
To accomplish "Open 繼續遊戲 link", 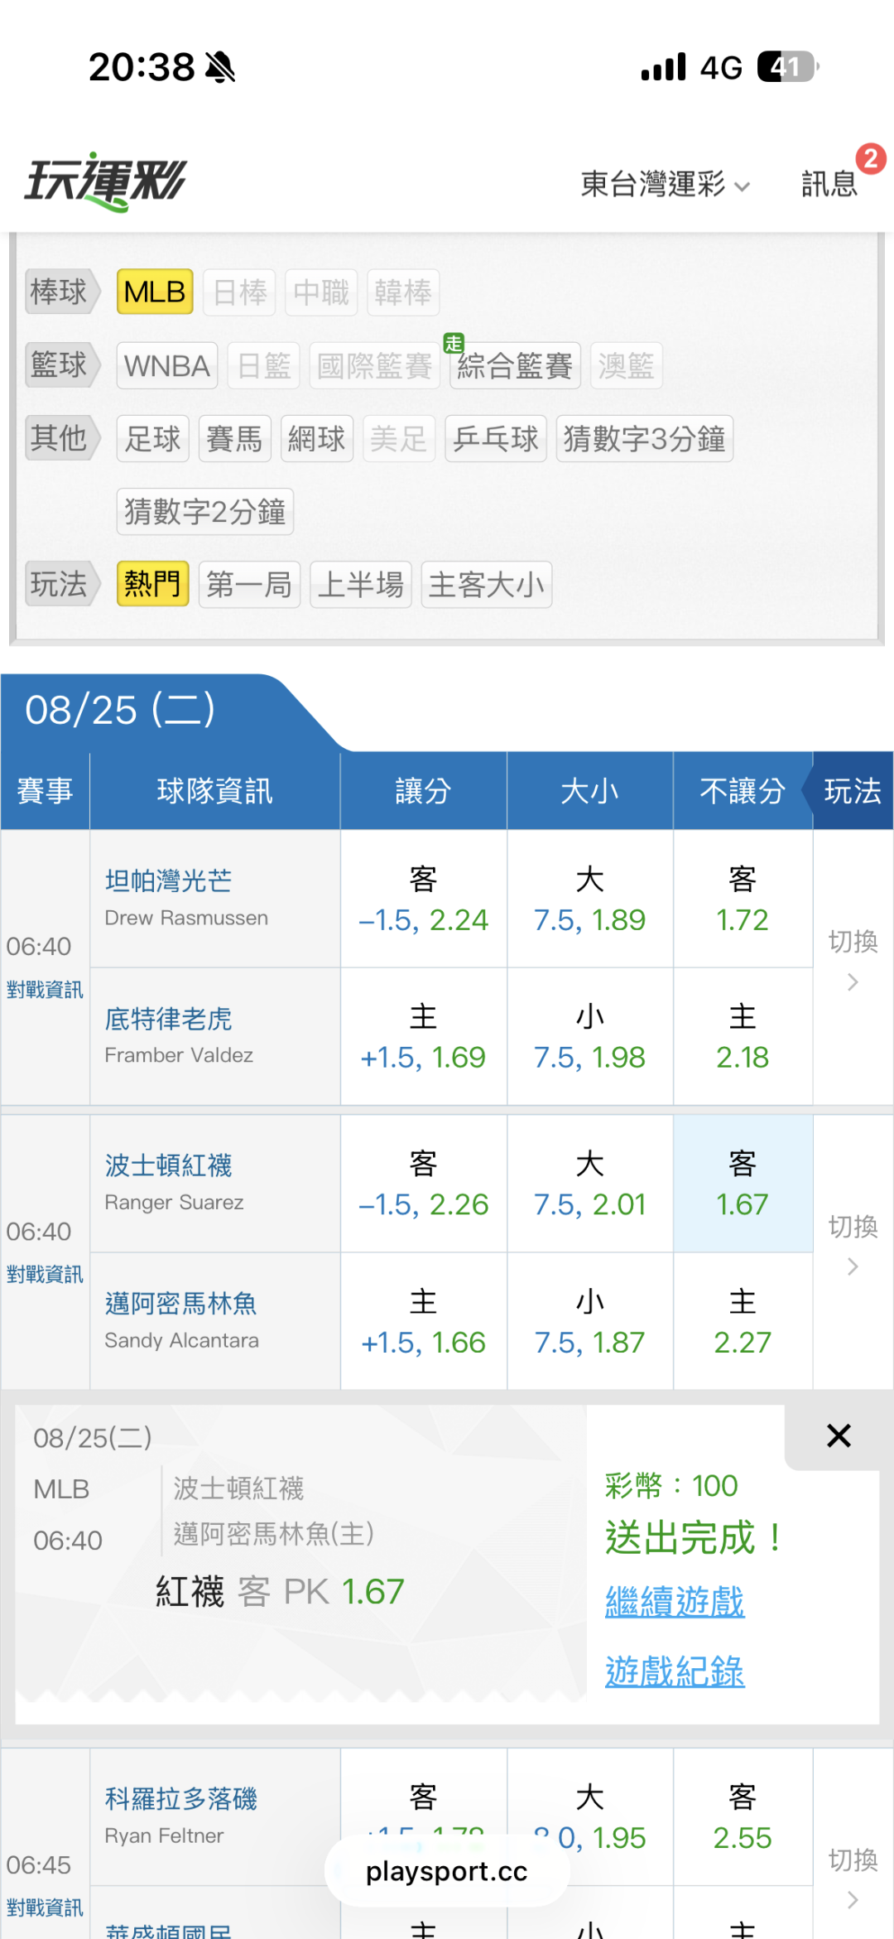I will coord(675,1601).
